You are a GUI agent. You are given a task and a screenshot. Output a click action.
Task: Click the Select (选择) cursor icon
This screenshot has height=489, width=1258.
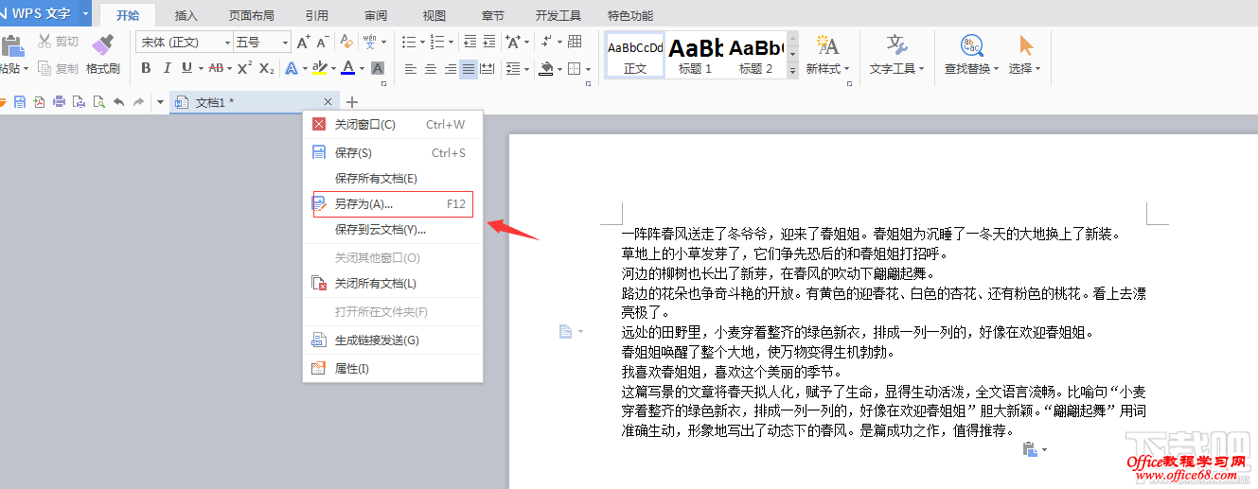(1026, 45)
